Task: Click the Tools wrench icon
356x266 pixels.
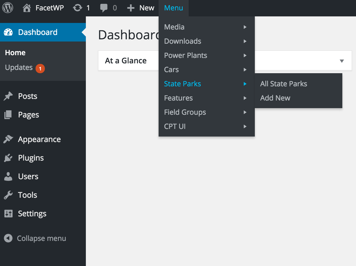Action: [8, 195]
